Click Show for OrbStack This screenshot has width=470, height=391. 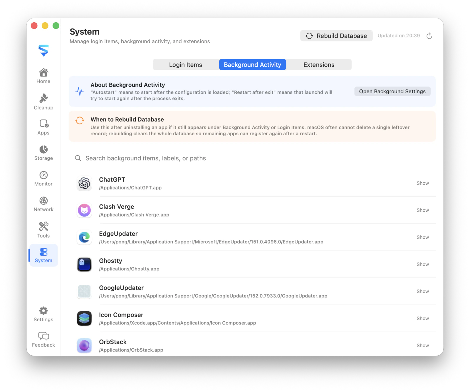[x=423, y=346]
